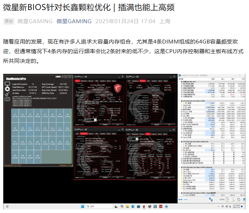Click HWiNFO log file icon
The width and height of the screenshot is (249, 213).
pyautogui.click(x=233, y=199)
